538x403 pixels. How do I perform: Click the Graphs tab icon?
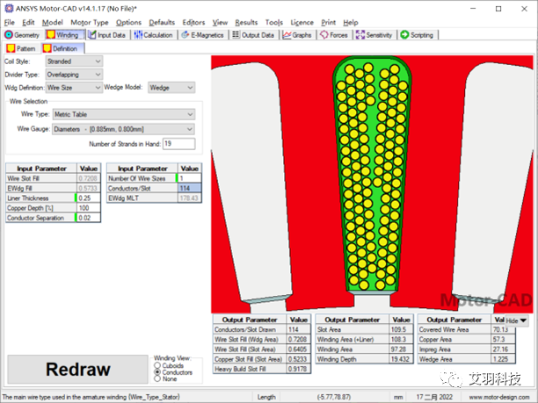point(287,35)
